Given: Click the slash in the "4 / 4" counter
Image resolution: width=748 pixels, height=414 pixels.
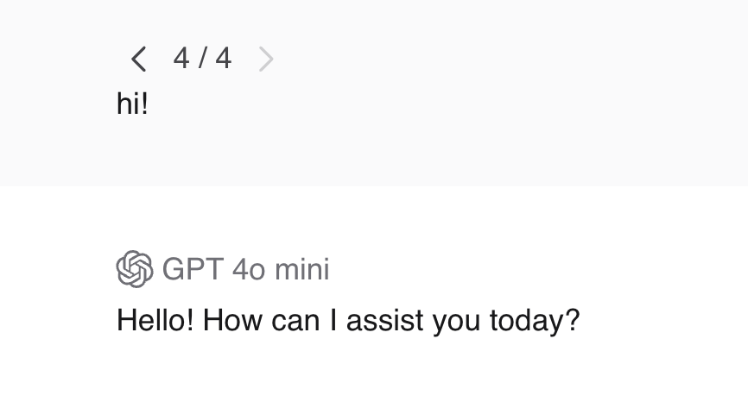Looking at the screenshot, I should [x=203, y=59].
